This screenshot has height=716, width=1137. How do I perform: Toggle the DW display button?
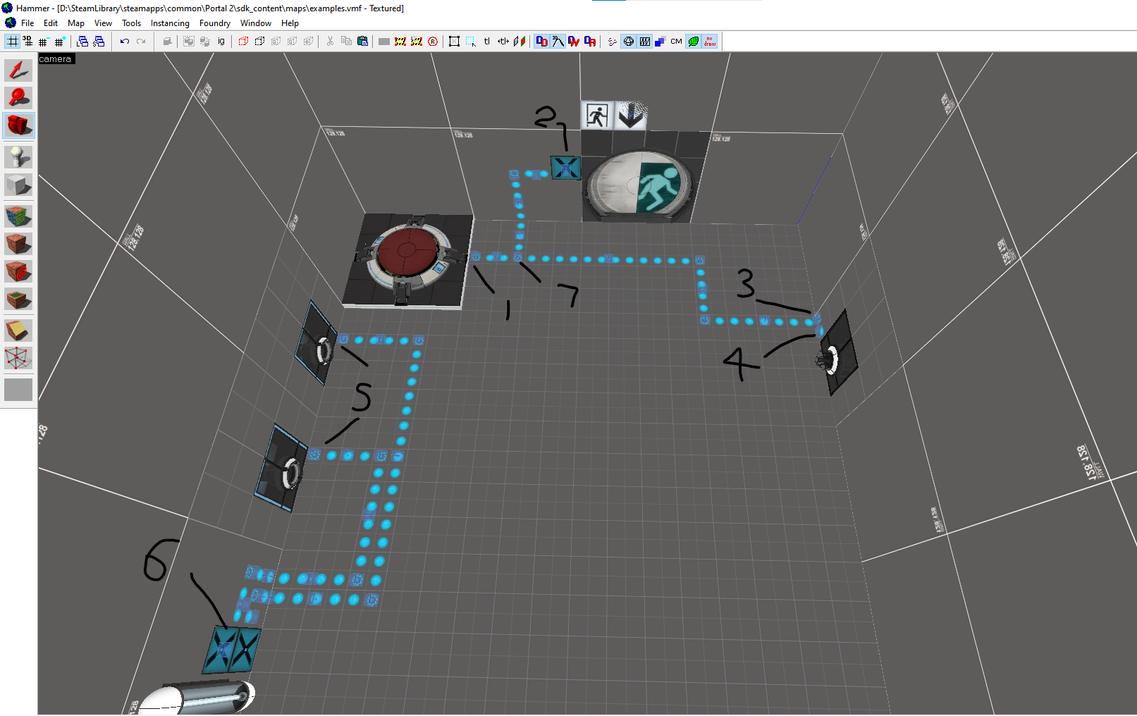[574, 42]
